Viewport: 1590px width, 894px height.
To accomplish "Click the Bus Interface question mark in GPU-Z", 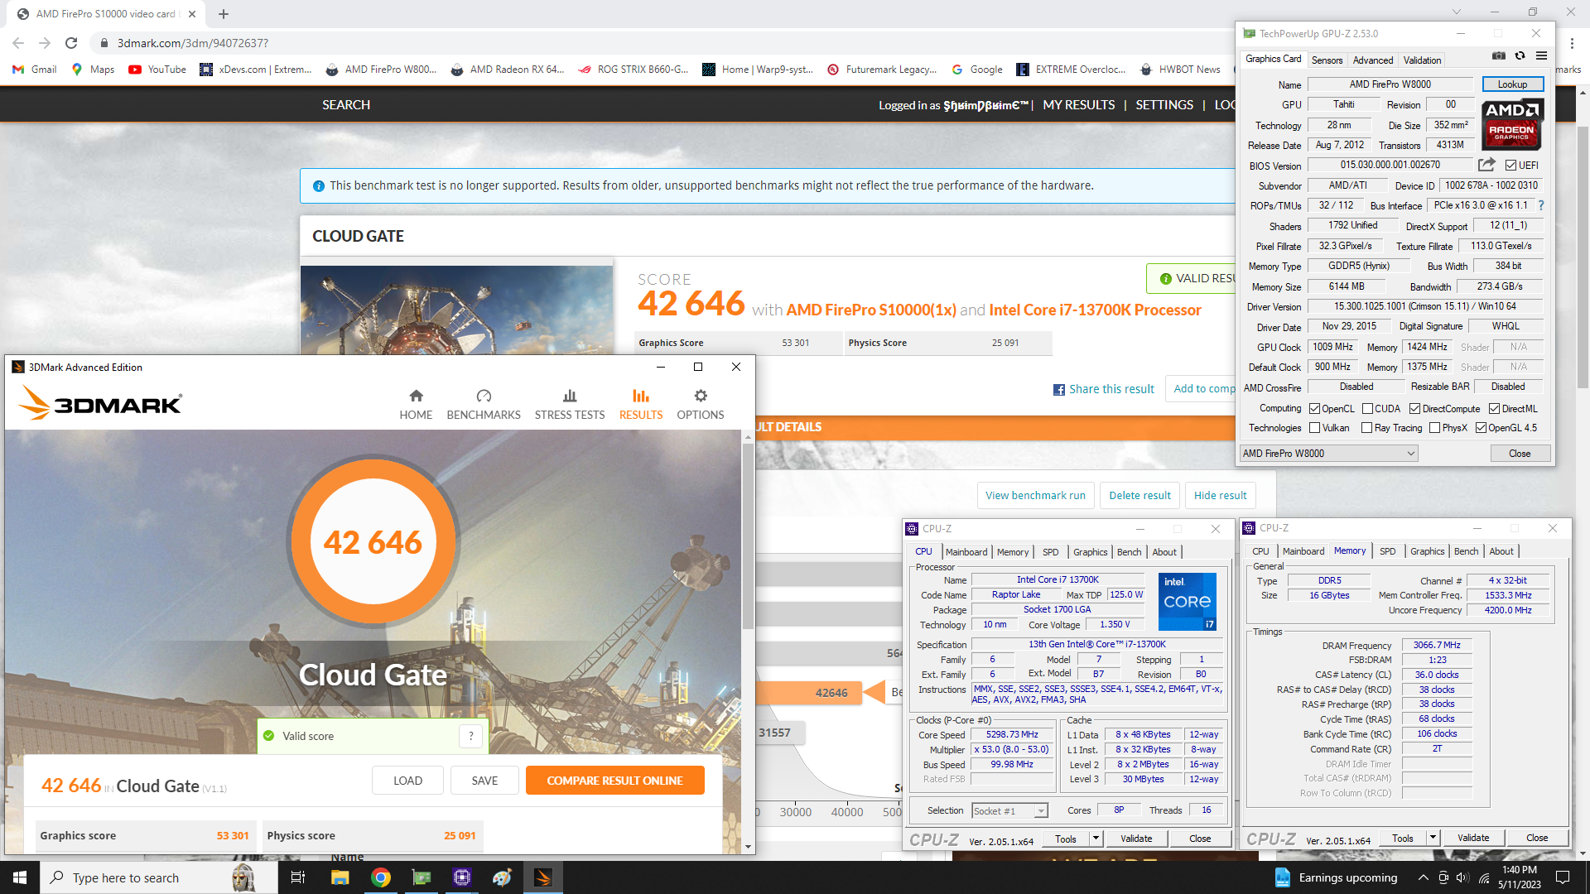I will tap(1541, 205).
